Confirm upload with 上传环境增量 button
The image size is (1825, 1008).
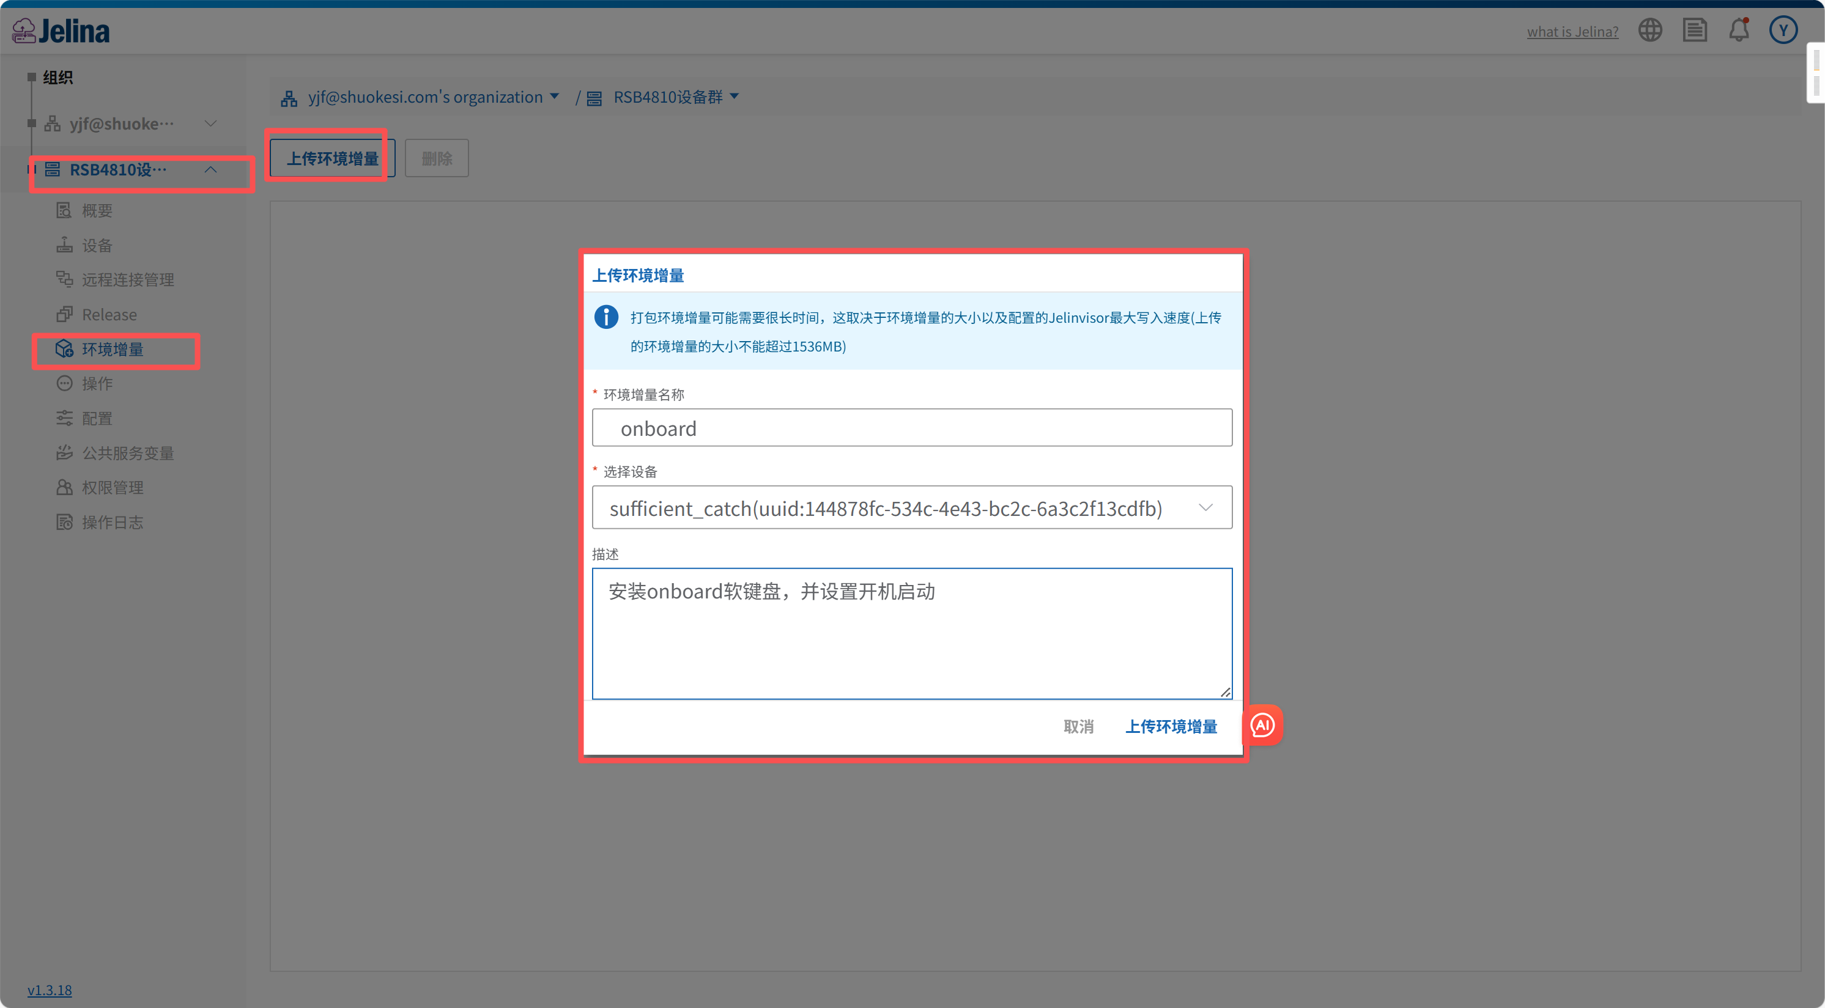point(1171,726)
